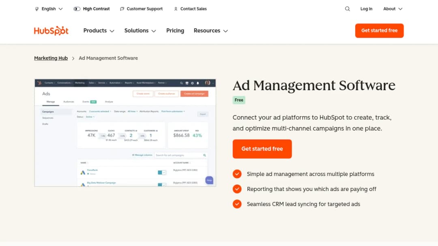The width and height of the screenshot is (438, 246).
Task: Click the chat bubble icon by Customer Support
Action: 122,9
